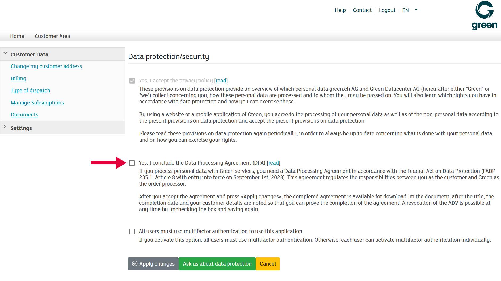Screen dimensions: 501x281
Task: Click the checkmark icon in Apply changes
Action: pyautogui.click(x=135, y=263)
